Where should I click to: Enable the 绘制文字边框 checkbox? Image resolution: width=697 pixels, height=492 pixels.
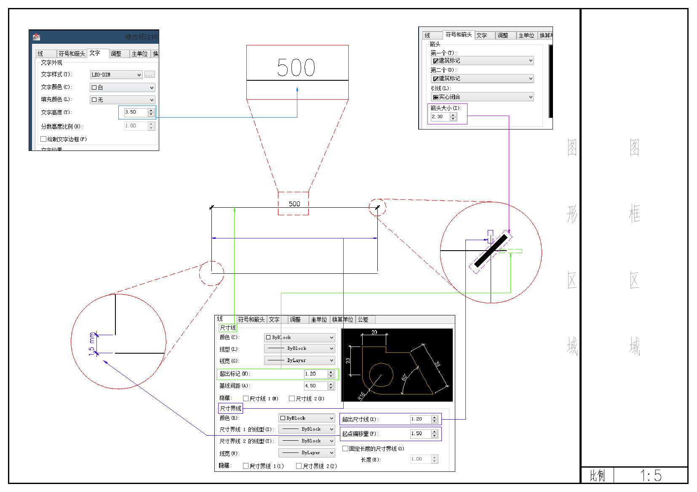click(x=43, y=139)
